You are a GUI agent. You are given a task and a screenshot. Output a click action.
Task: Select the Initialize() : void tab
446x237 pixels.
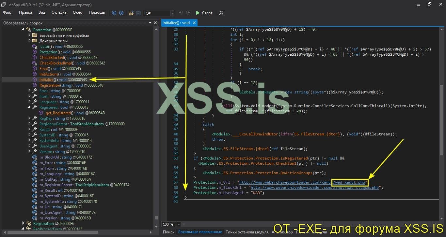(176, 23)
